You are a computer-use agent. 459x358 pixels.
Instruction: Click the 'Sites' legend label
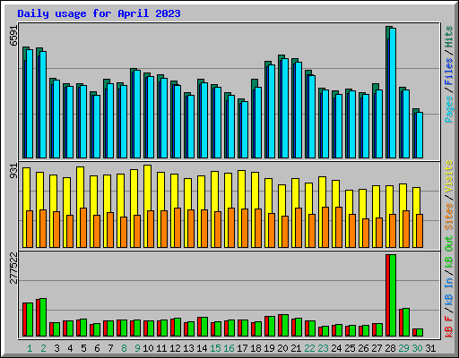coord(448,217)
